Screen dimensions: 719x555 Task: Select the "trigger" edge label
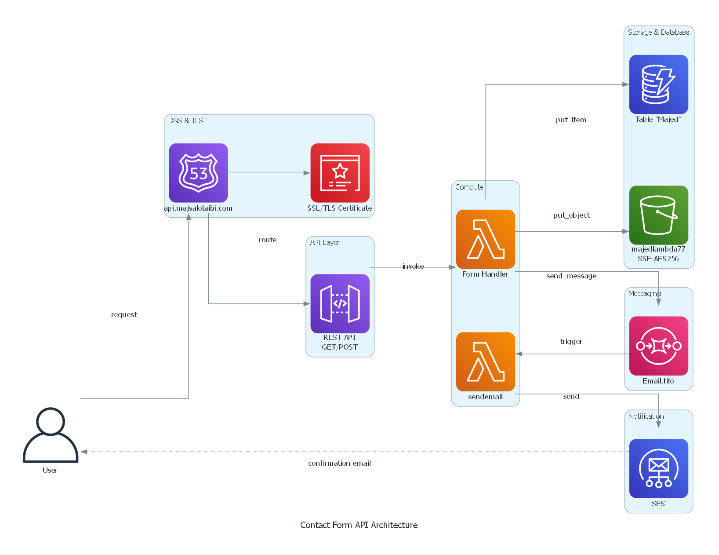point(571,341)
